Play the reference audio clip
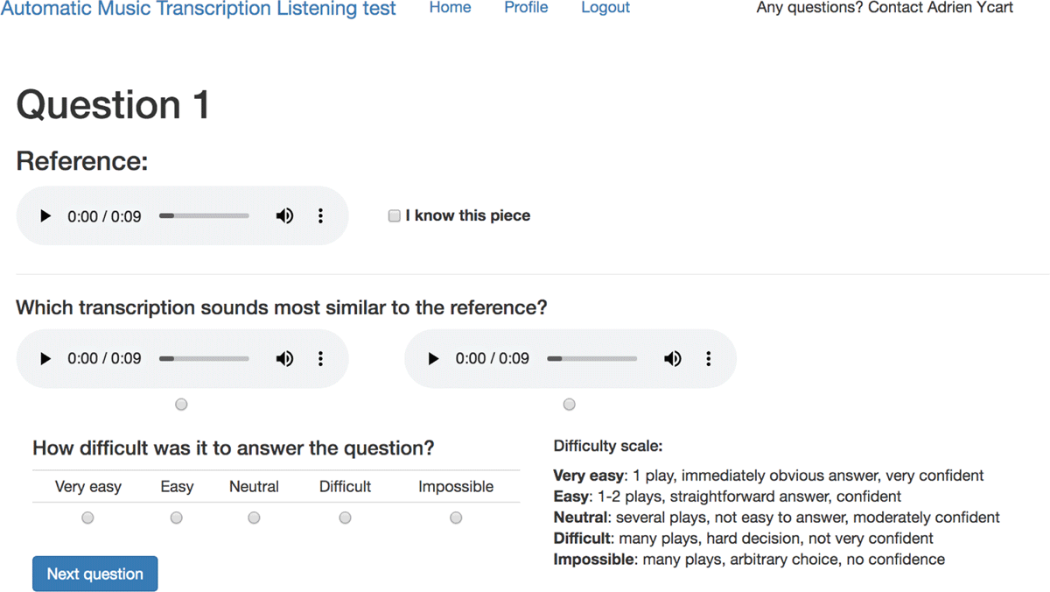Image resolution: width=1050 pixels, height=592 pixels. pos(46,216)
